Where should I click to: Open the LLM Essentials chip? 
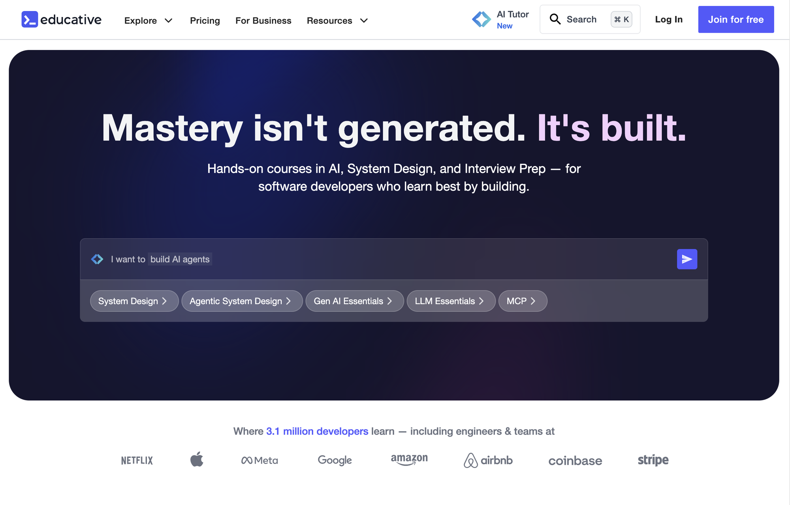451,301
